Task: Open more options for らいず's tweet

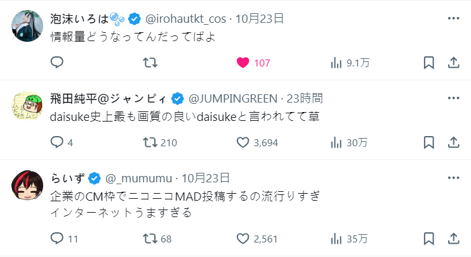Action: pos(453,178)
